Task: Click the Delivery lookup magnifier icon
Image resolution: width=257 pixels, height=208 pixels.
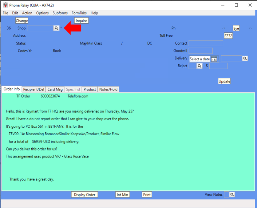Action: (x=245, y=58)
